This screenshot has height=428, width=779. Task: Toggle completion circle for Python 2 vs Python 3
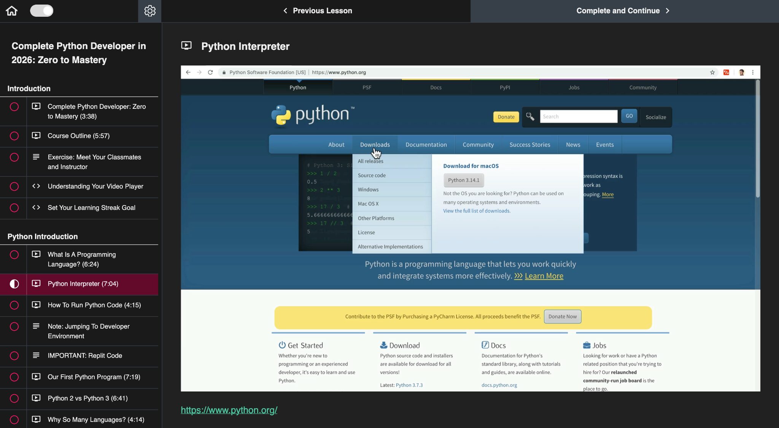pyautogui.click(x=14, y=398)
